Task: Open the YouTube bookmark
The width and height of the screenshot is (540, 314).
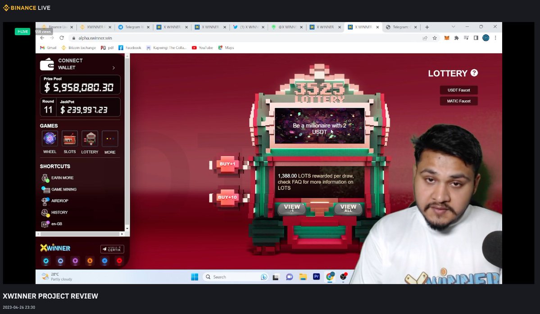Action: click(202, 47)
